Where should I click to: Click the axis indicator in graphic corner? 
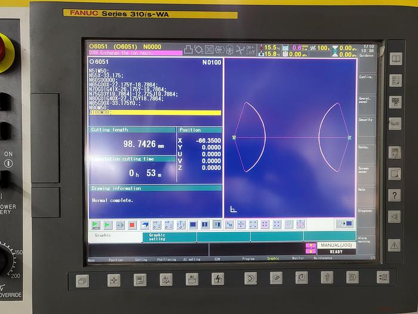click(x=233, y=209)
